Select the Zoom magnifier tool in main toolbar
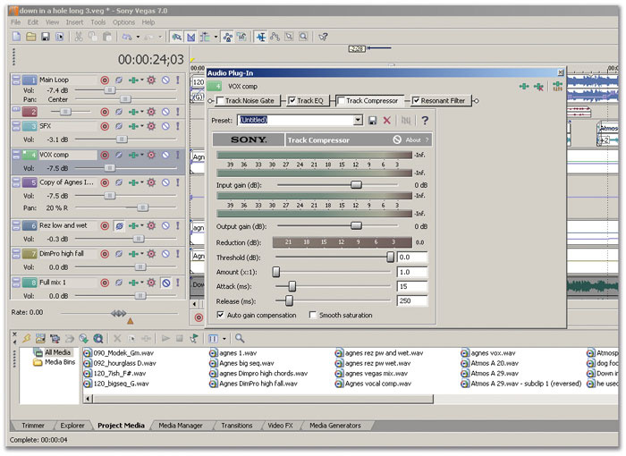626x456 pixels. pyautogui.click(x=303, y=37)
